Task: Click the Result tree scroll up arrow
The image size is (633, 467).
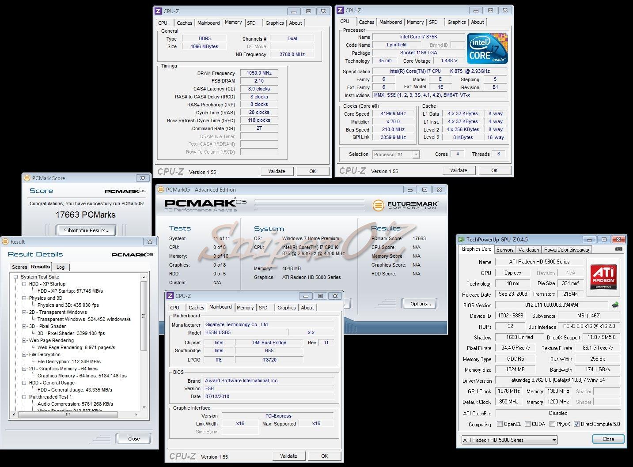Action: [144, 277]
